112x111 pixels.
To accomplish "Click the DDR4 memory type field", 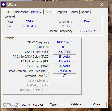I will (x=29, y=21).
